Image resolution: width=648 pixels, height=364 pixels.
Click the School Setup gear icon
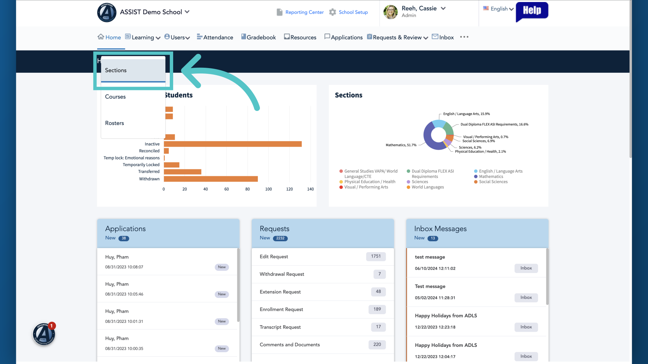[x=332, y=12]
